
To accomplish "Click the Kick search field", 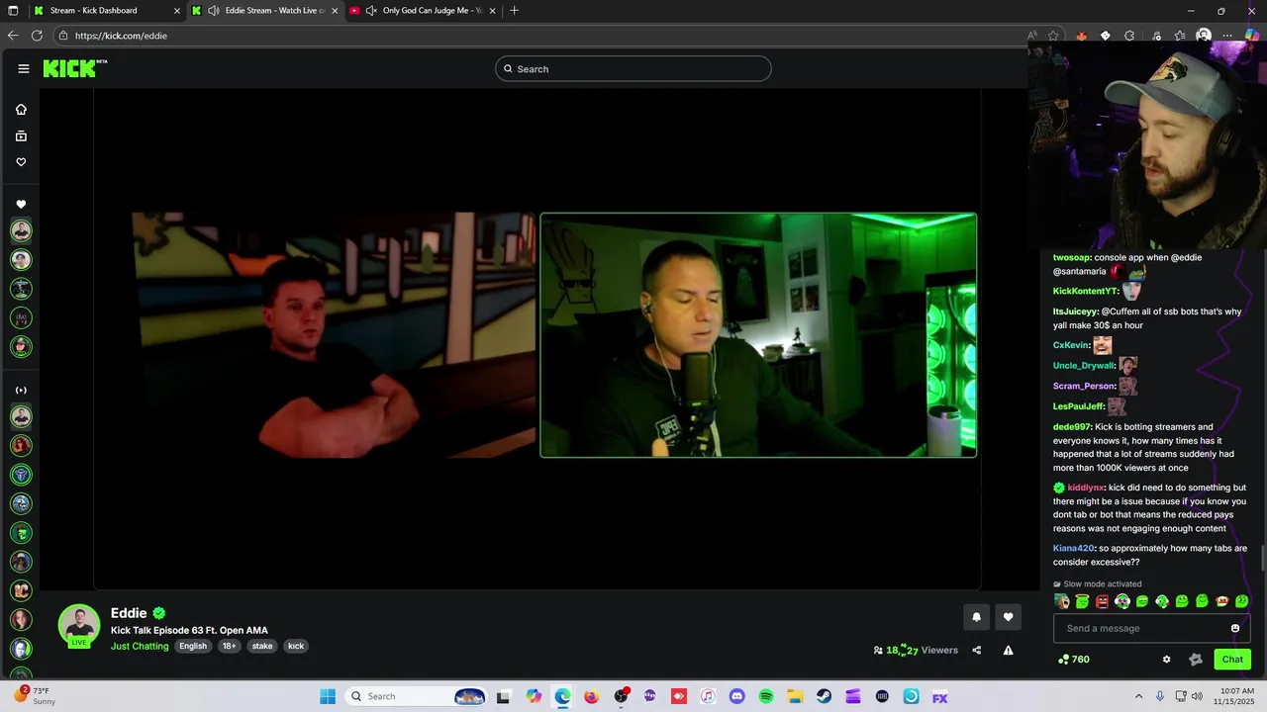I will point(633,68).
